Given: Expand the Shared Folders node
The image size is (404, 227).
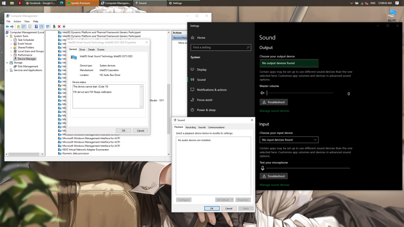Looking at the screenshot, I should (x=11, y=48).
